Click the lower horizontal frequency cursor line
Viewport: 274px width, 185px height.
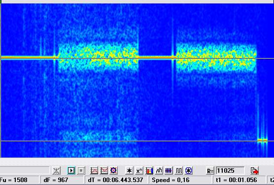tap(137, 141)
